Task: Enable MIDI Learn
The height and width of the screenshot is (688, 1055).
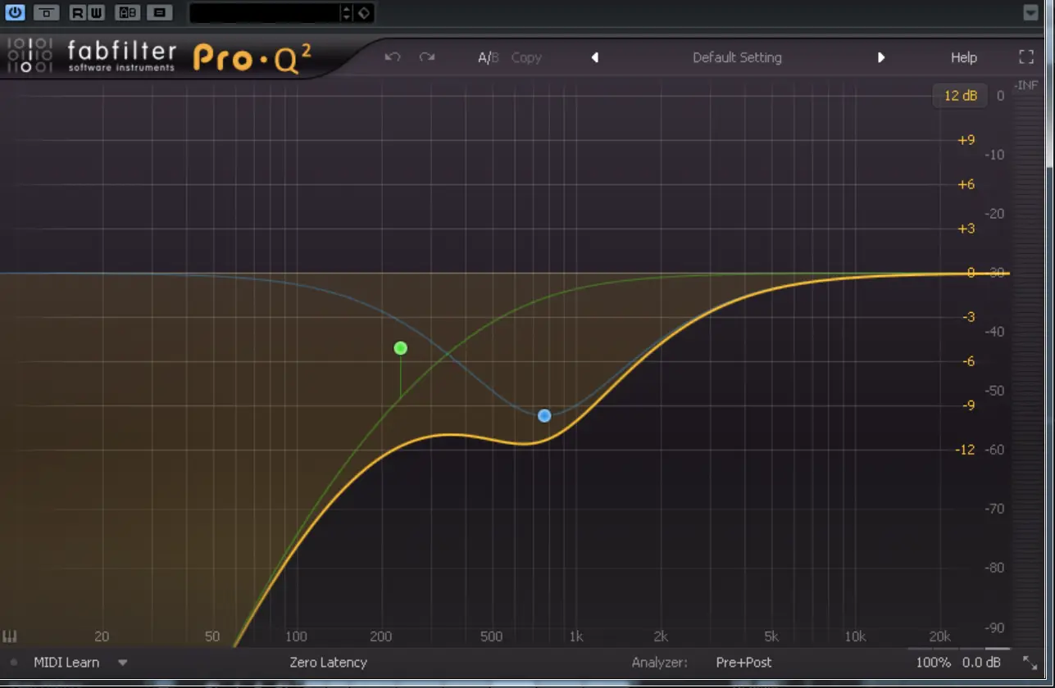Action: pos(66,663)
